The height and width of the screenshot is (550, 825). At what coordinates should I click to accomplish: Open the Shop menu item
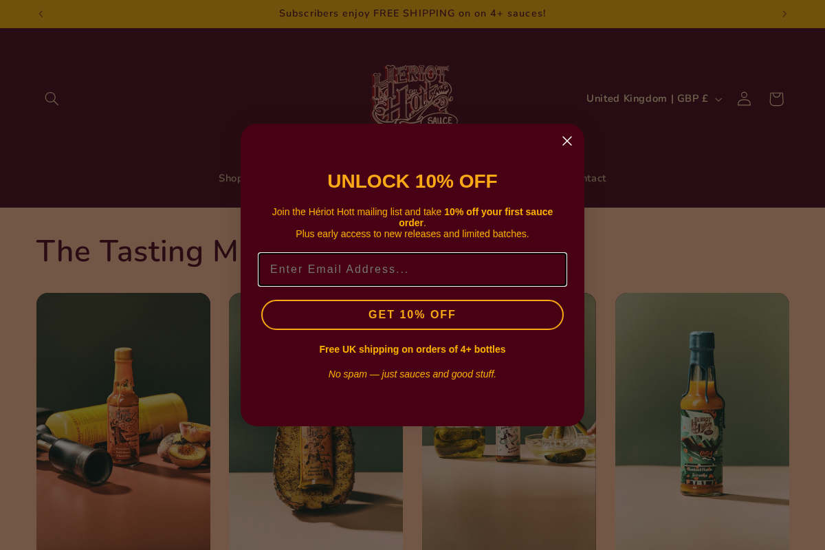click(230, 179)
